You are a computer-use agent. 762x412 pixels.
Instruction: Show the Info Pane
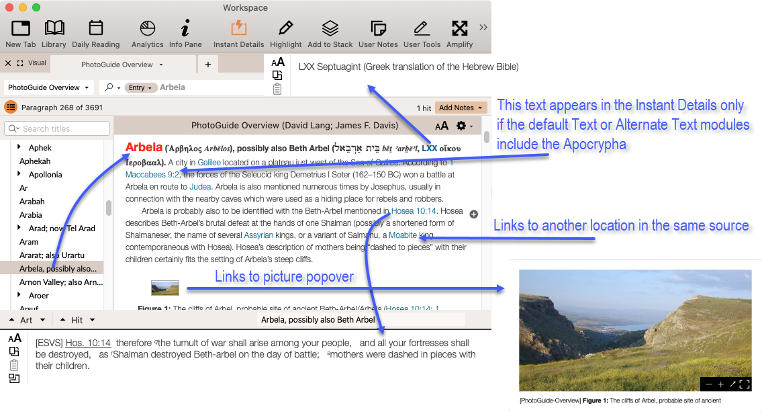[x=185, y=28]
